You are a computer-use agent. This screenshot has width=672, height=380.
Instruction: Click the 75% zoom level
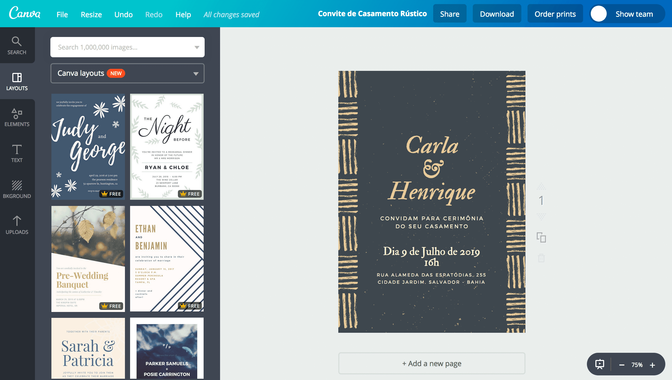tap(637, 365)
